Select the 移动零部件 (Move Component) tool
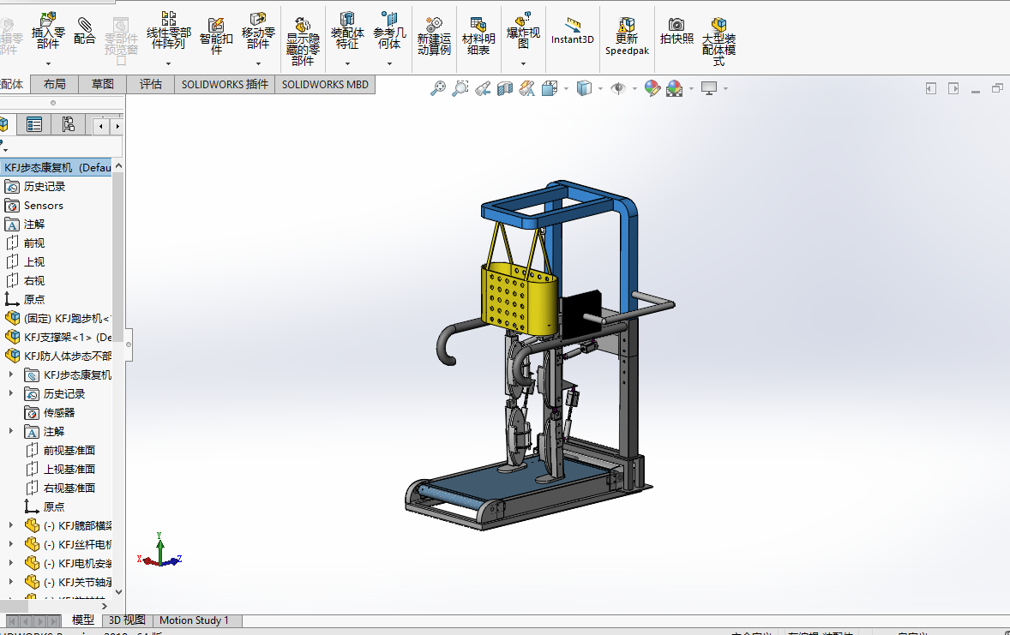 [258, 31]
